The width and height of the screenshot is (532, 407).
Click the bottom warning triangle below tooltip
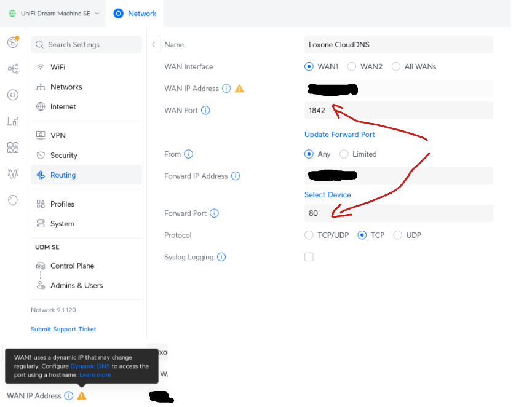82,396
